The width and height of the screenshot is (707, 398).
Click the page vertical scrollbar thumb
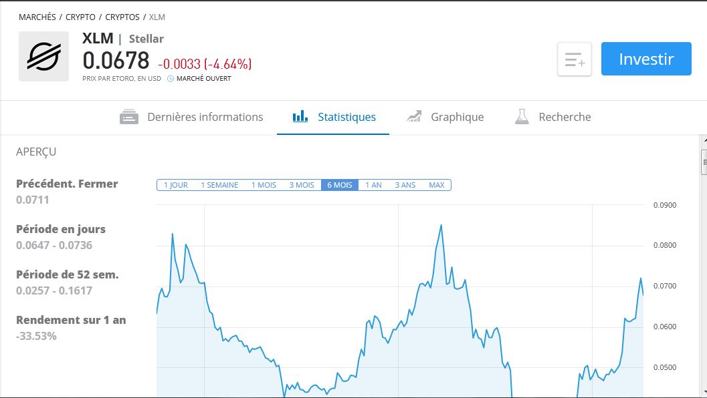tap(704, 162)
